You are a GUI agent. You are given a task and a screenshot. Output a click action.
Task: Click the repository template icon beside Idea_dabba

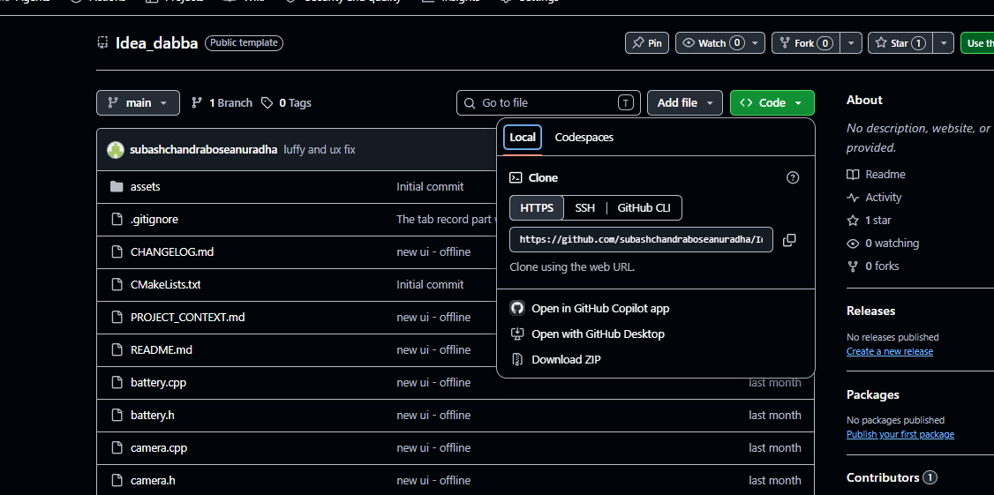click(x=102, y=43)
